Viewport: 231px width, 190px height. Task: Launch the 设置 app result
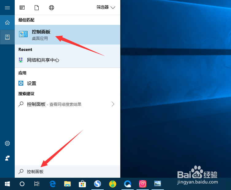tap(67, 83)
